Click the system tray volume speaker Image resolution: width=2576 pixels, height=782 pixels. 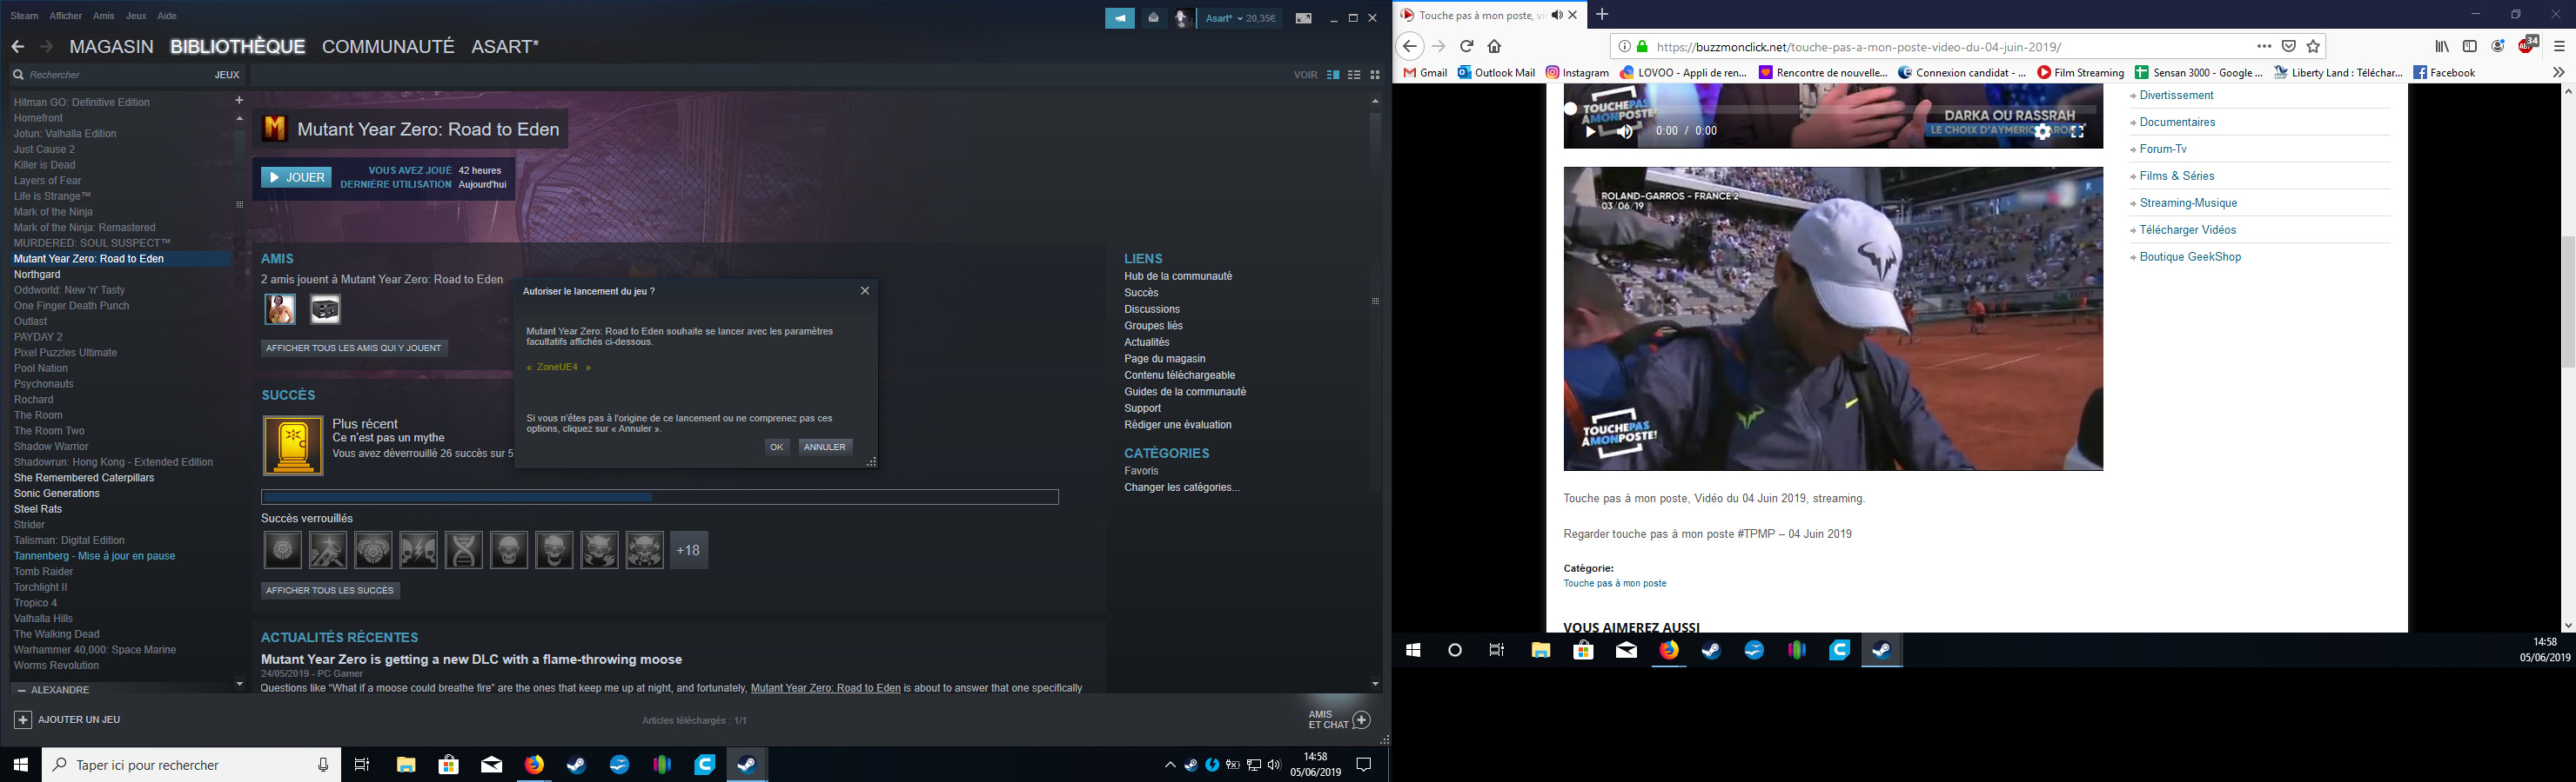[x=1274, y=765]
